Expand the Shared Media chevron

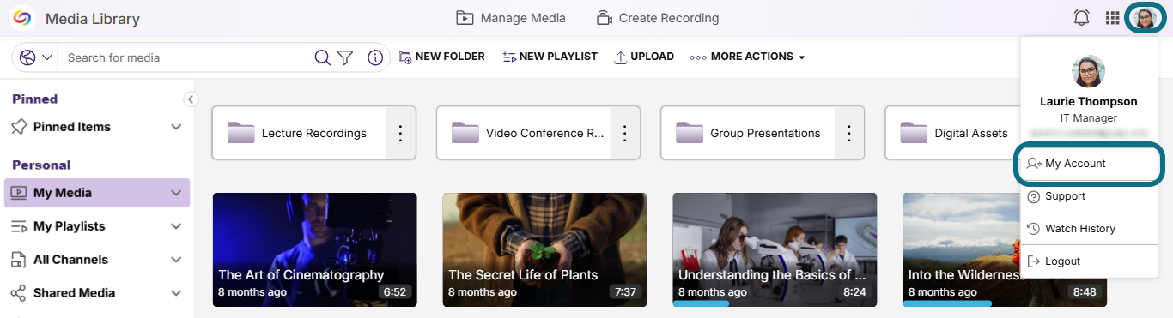pyautogui.click(x=176, y=293)
